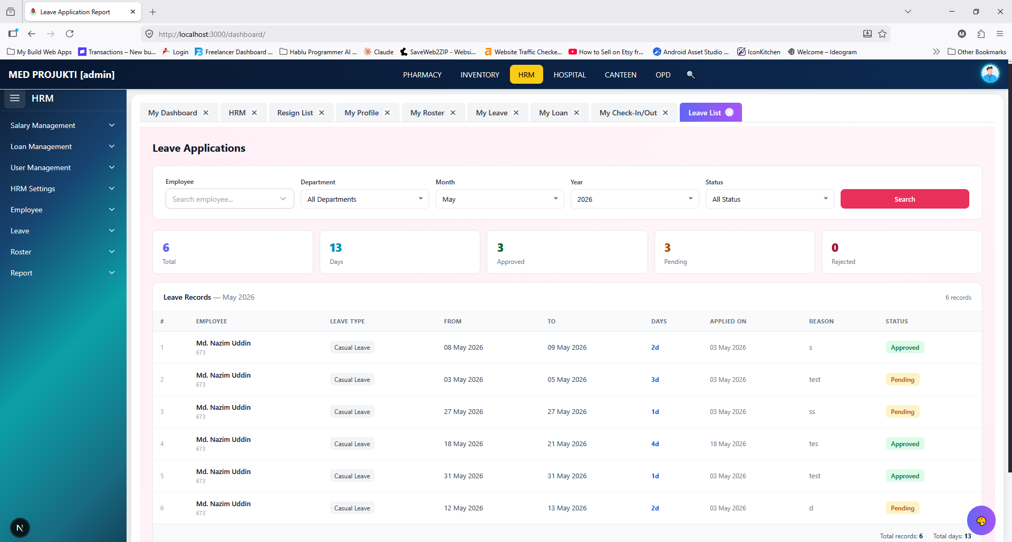Viewport: 1012px width, 542px height.
Task: Click the red Search button
Action: (x=905, y=199)
